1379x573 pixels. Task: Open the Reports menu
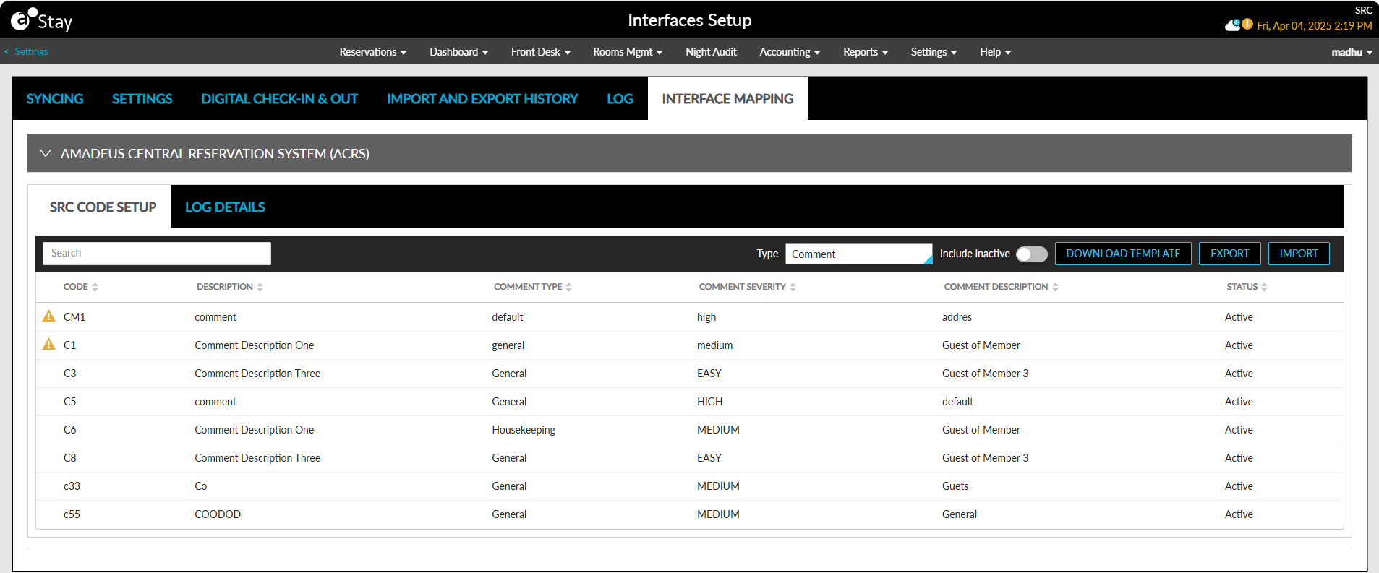pos(866,52)
